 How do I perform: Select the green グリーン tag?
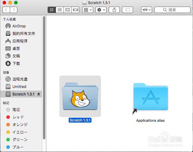point(21,140)
